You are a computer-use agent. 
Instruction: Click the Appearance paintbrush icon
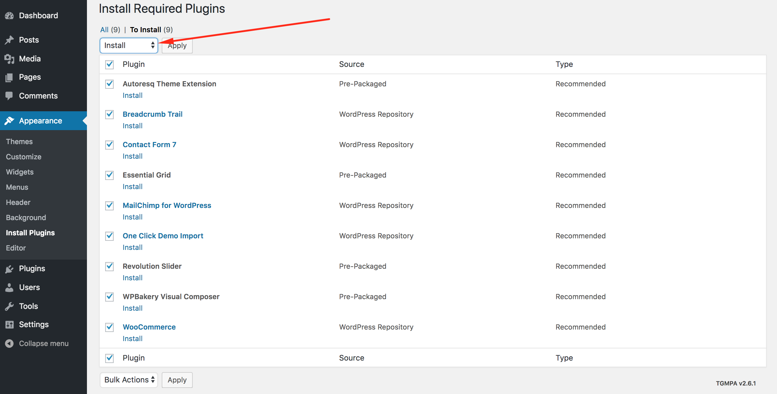[9, 121]
